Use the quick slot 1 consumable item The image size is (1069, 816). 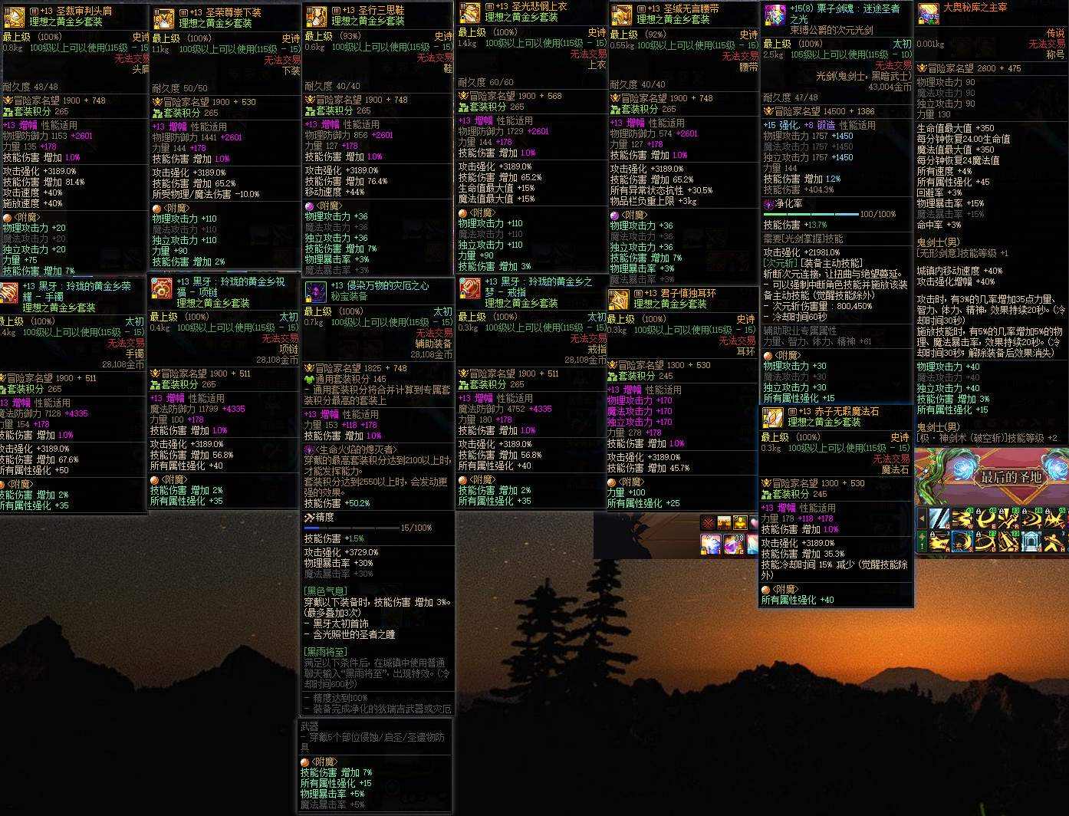(710, 544)
